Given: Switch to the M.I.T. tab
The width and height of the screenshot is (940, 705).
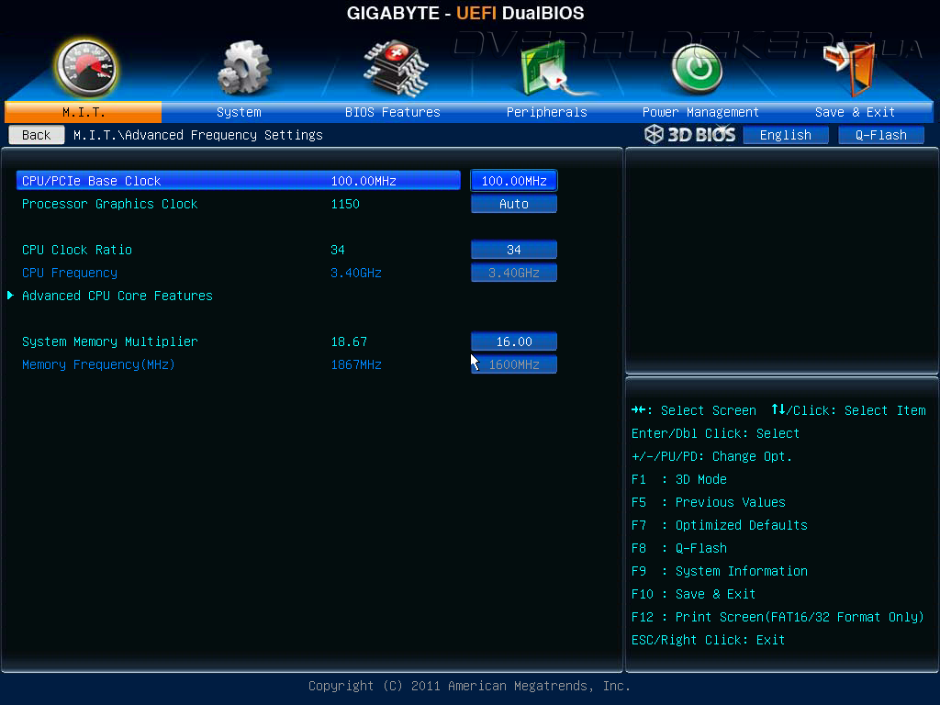Looking at the screenshot, I should coord(84,112).
